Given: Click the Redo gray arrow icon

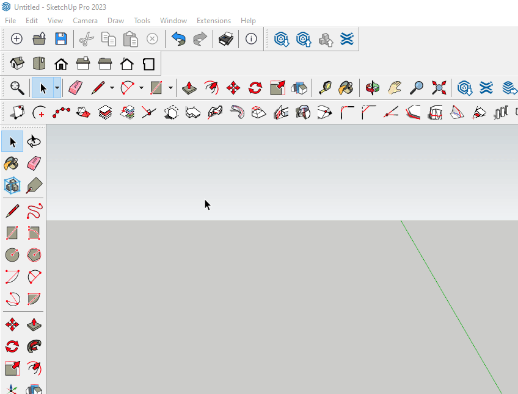Looking at the screenshot, I should [200, 39].
